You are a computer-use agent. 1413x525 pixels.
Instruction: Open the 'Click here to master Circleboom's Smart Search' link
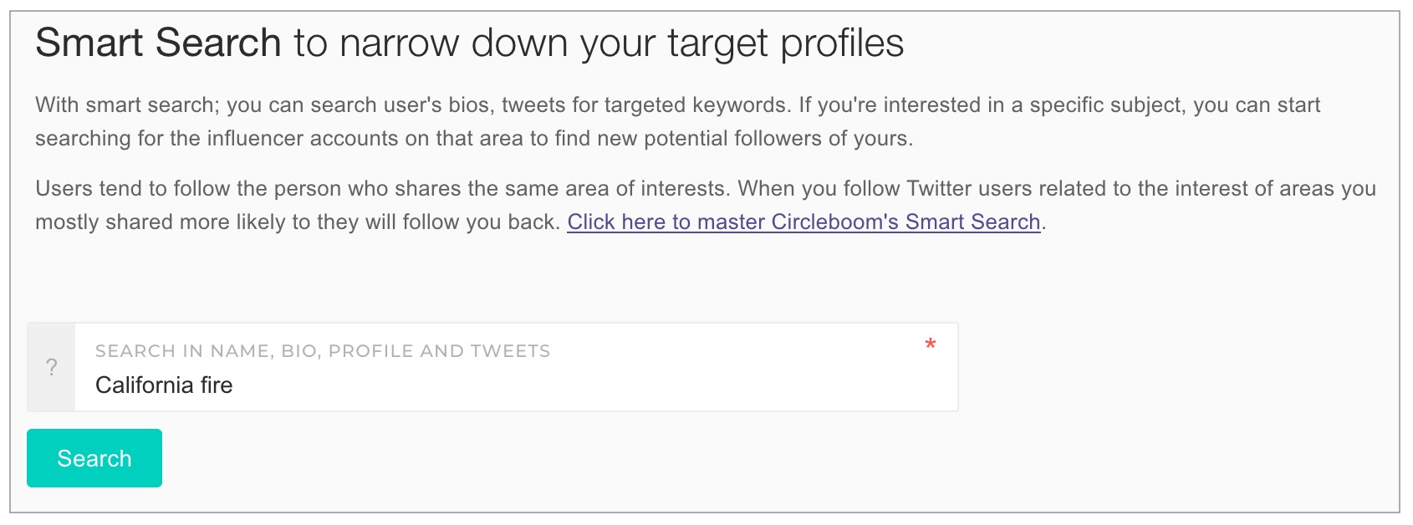pos(803,222)
